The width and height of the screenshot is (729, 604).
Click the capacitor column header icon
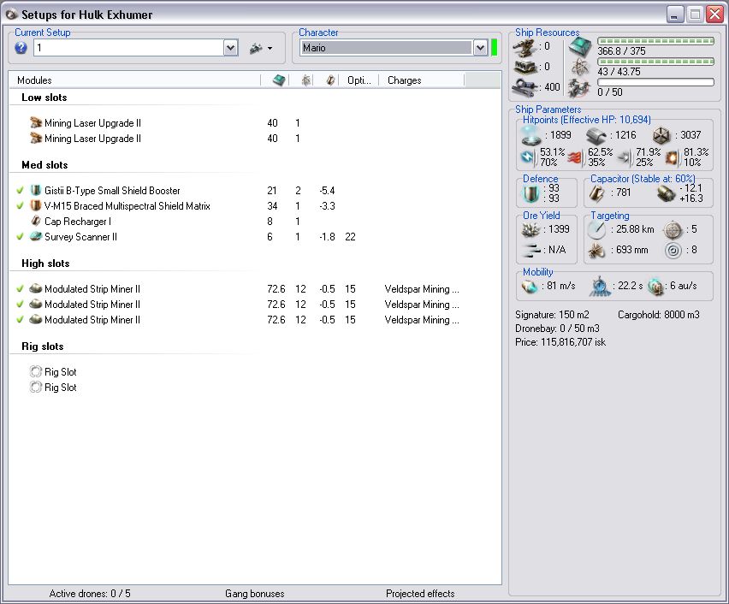[x=330, y=80]
